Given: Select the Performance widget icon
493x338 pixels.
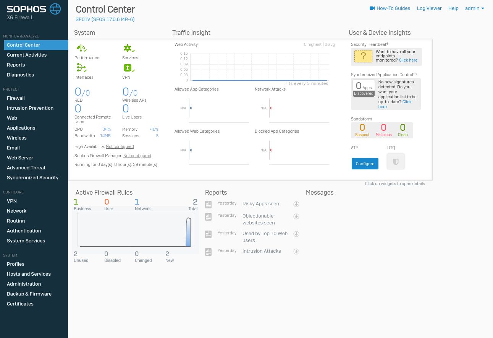Looking at the screenshot, I should click(x=81, y=48).
